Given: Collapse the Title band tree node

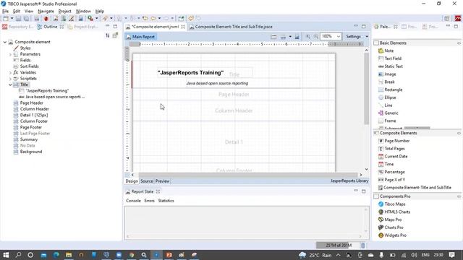Looking at the screenshot, I should pos(10,84).
